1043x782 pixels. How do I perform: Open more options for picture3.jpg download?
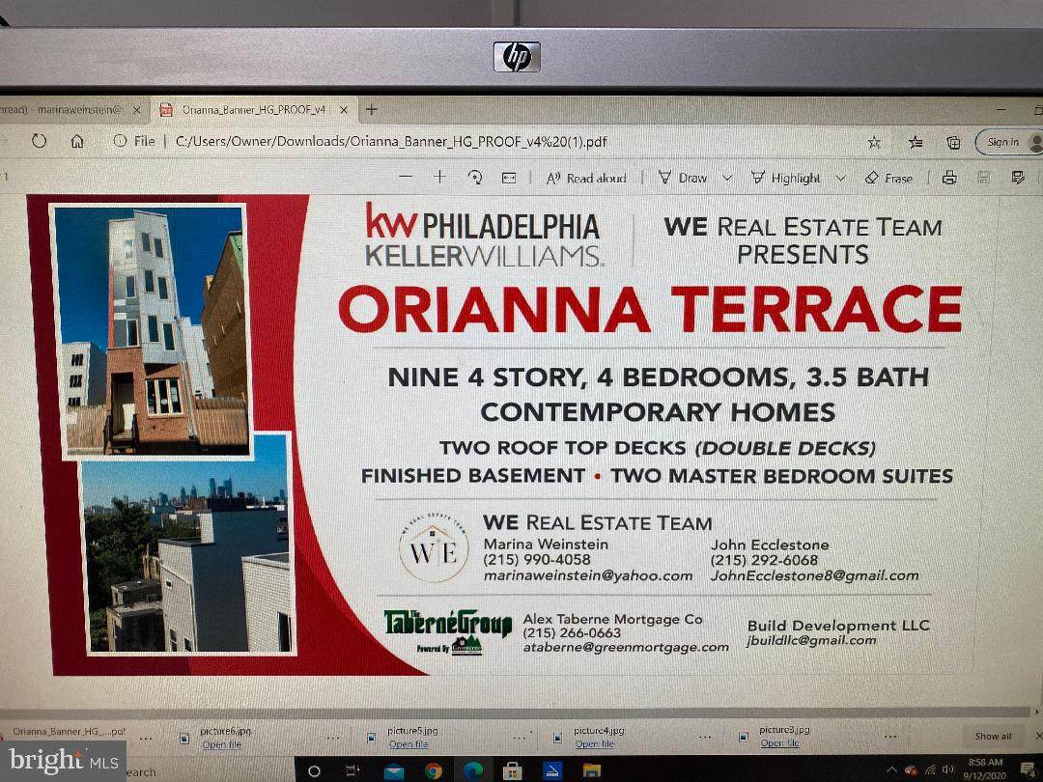[x=890, y=737]
